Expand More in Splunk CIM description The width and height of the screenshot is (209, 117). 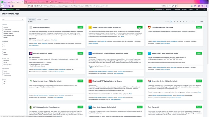click(122, 37)
